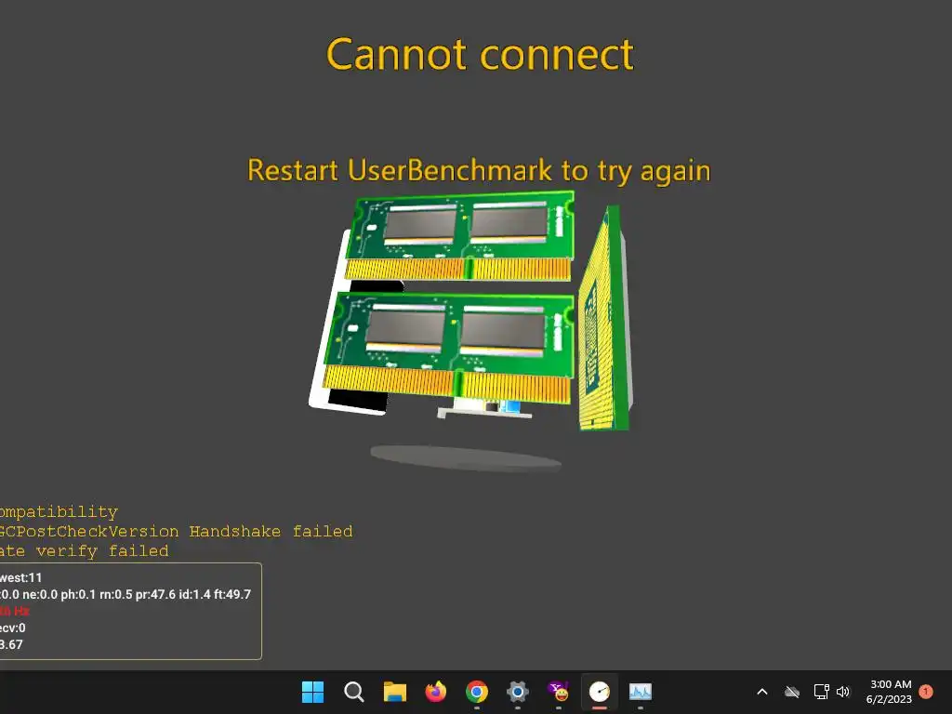Click the lower RAM module graphic
This screenshot has width=952, height=714.
point(449,346)
